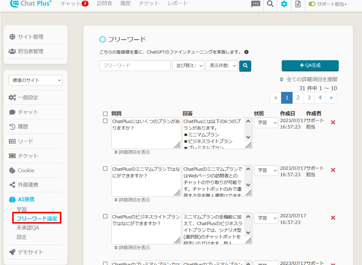The height and width of the screenshot is (265, 362).
Task: Open the search magnifier icon in header
Action: point(270,4)
